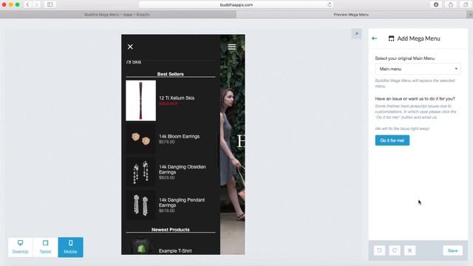
Task: Click the buddhaapps.com address bar
Action: (236, 5)
